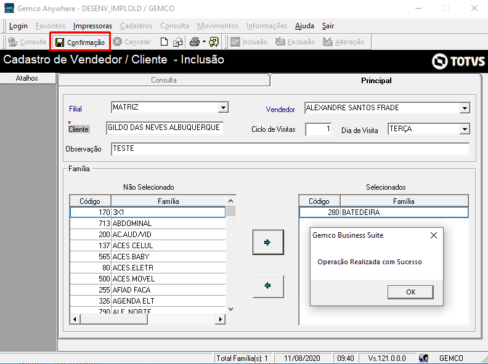This screenshot has width=488, height=364.
Task: Select the 3X1 family row
Action: tap(148, 212)
